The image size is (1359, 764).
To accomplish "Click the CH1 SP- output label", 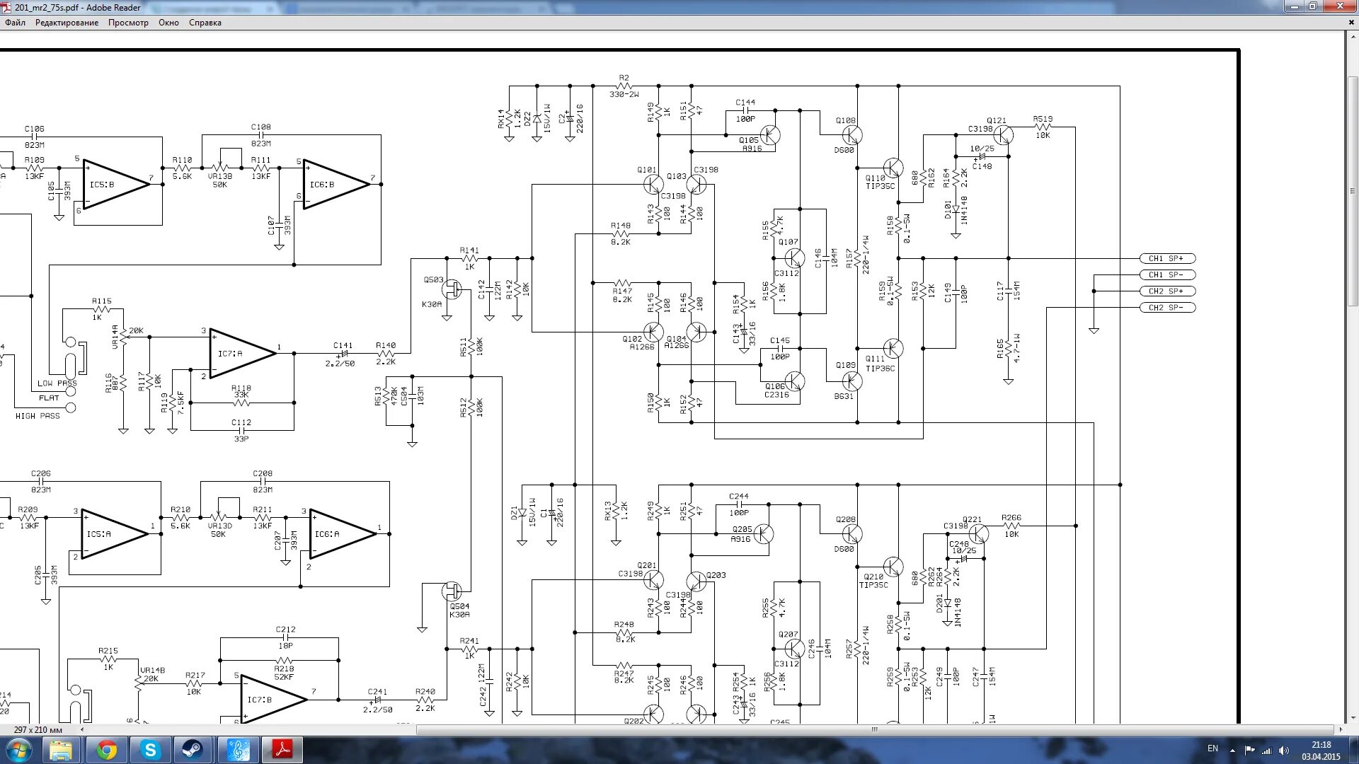I will tap(1166, 274).
